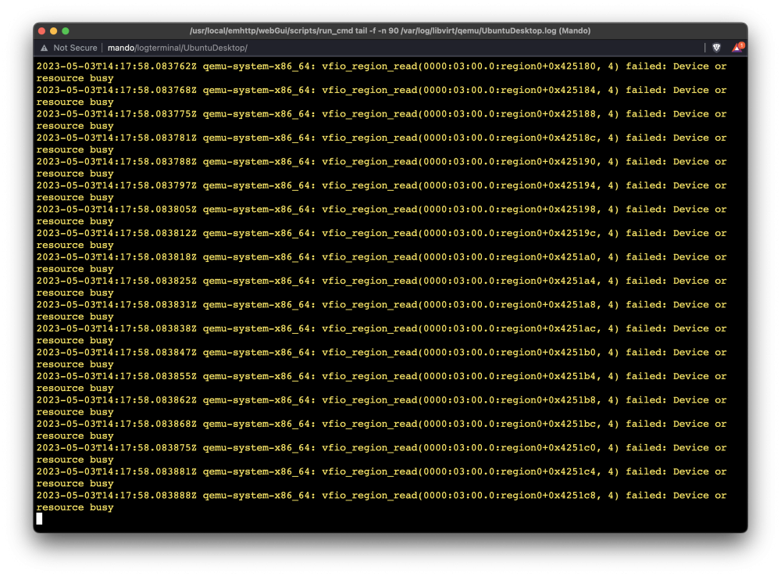The image size is (781, 577).
Task: Click timestamp 2023-05-03T14:17:58.083805Z in the log
Action: click(x=116, y=210)
